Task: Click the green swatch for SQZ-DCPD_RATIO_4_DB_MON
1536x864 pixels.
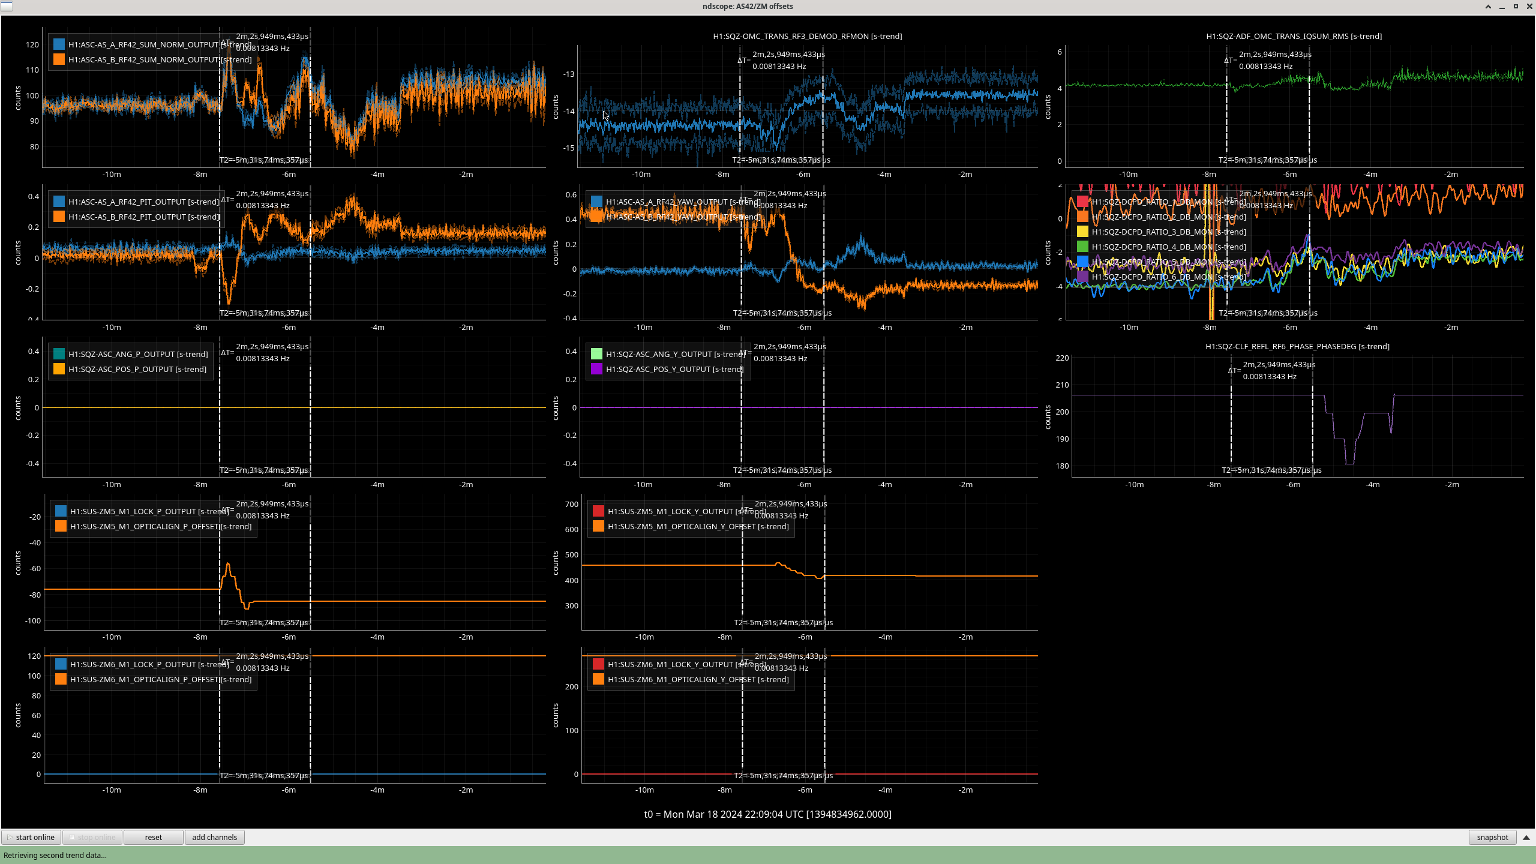Action: click(x=1082, y=247)
